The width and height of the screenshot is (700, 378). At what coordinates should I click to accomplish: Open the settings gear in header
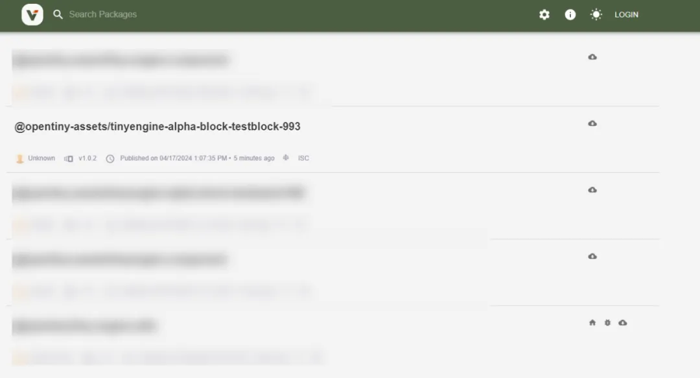click(544, 15)
